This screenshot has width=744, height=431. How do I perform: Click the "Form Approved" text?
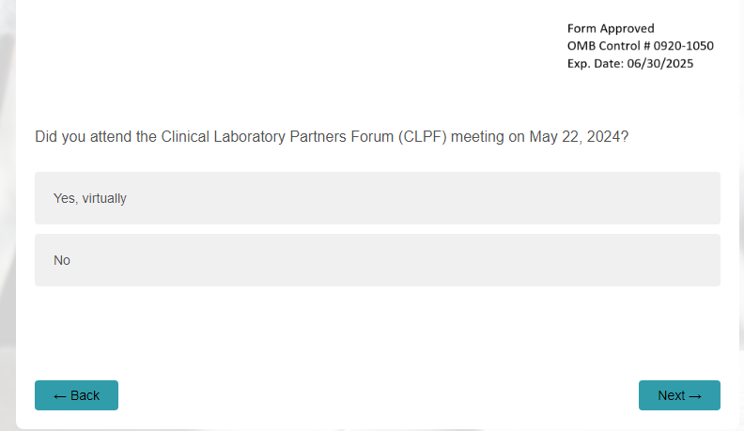pyautogui.click(x=611, y=28)
